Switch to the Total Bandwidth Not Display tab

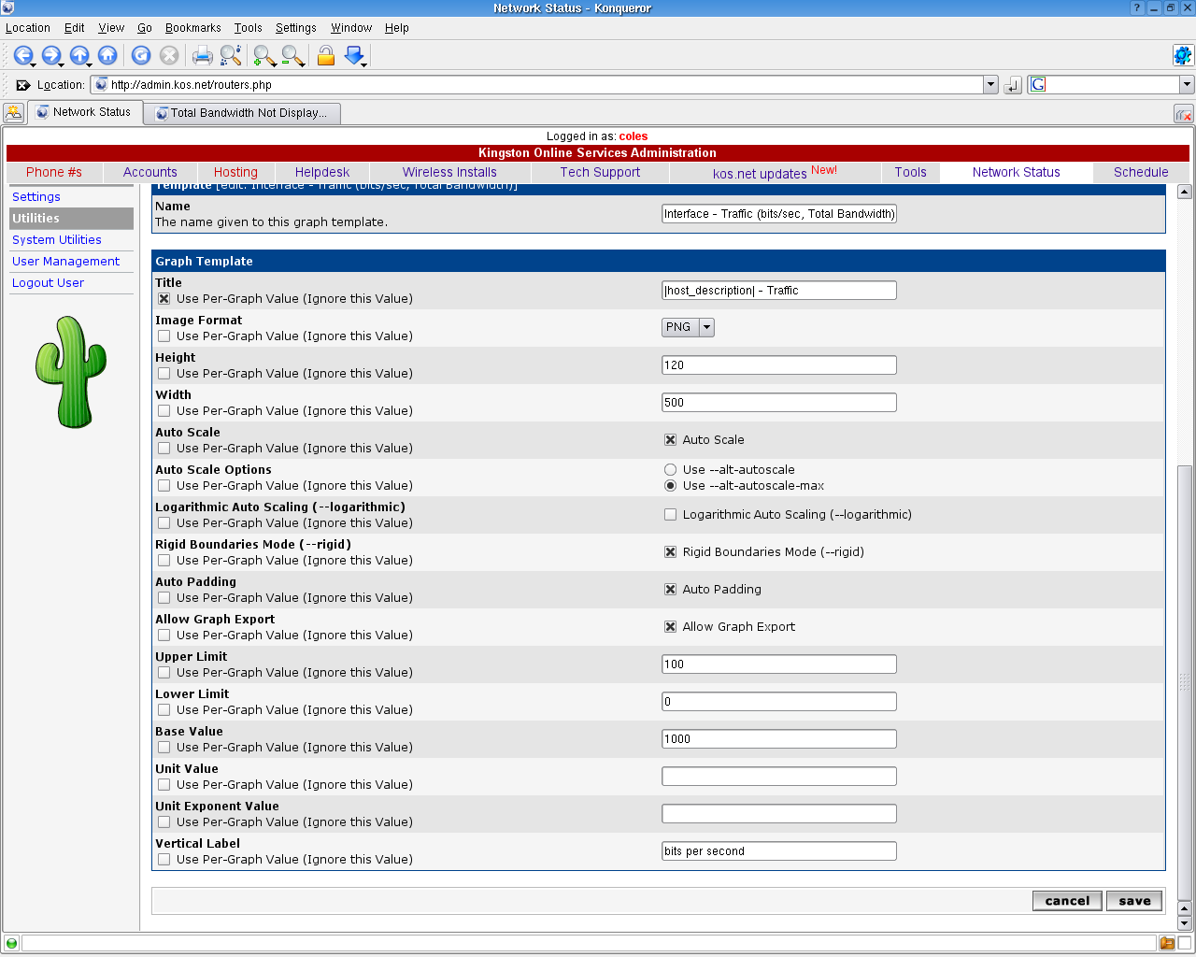point(241,113)
